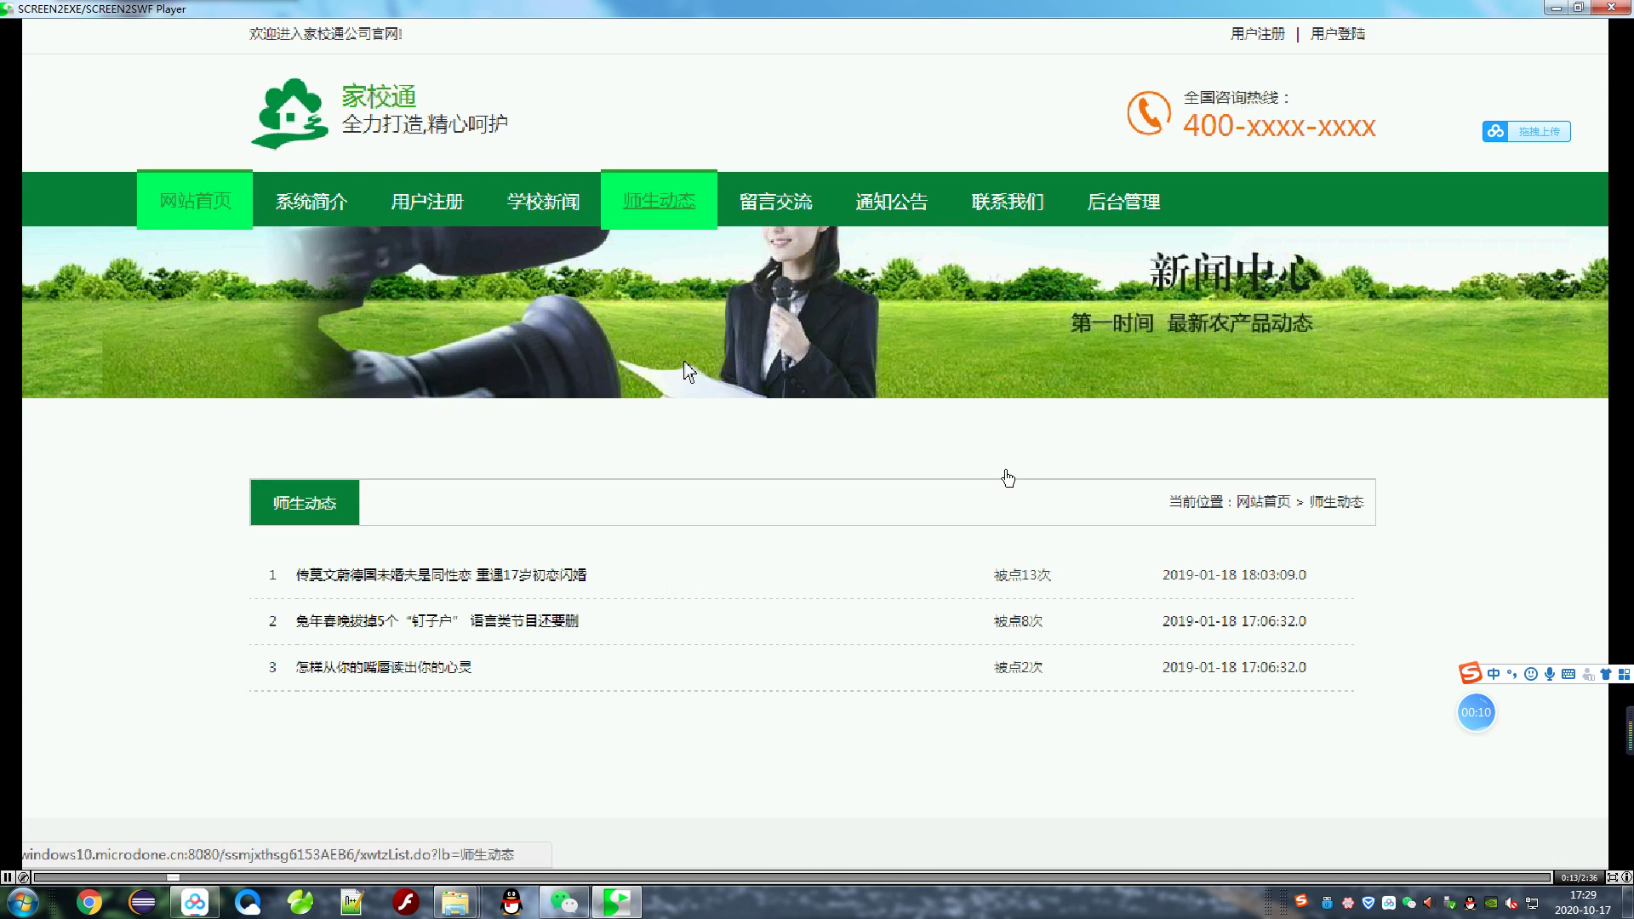
Task: Open Eclipse from the taskbar
Action: (142, 902)
